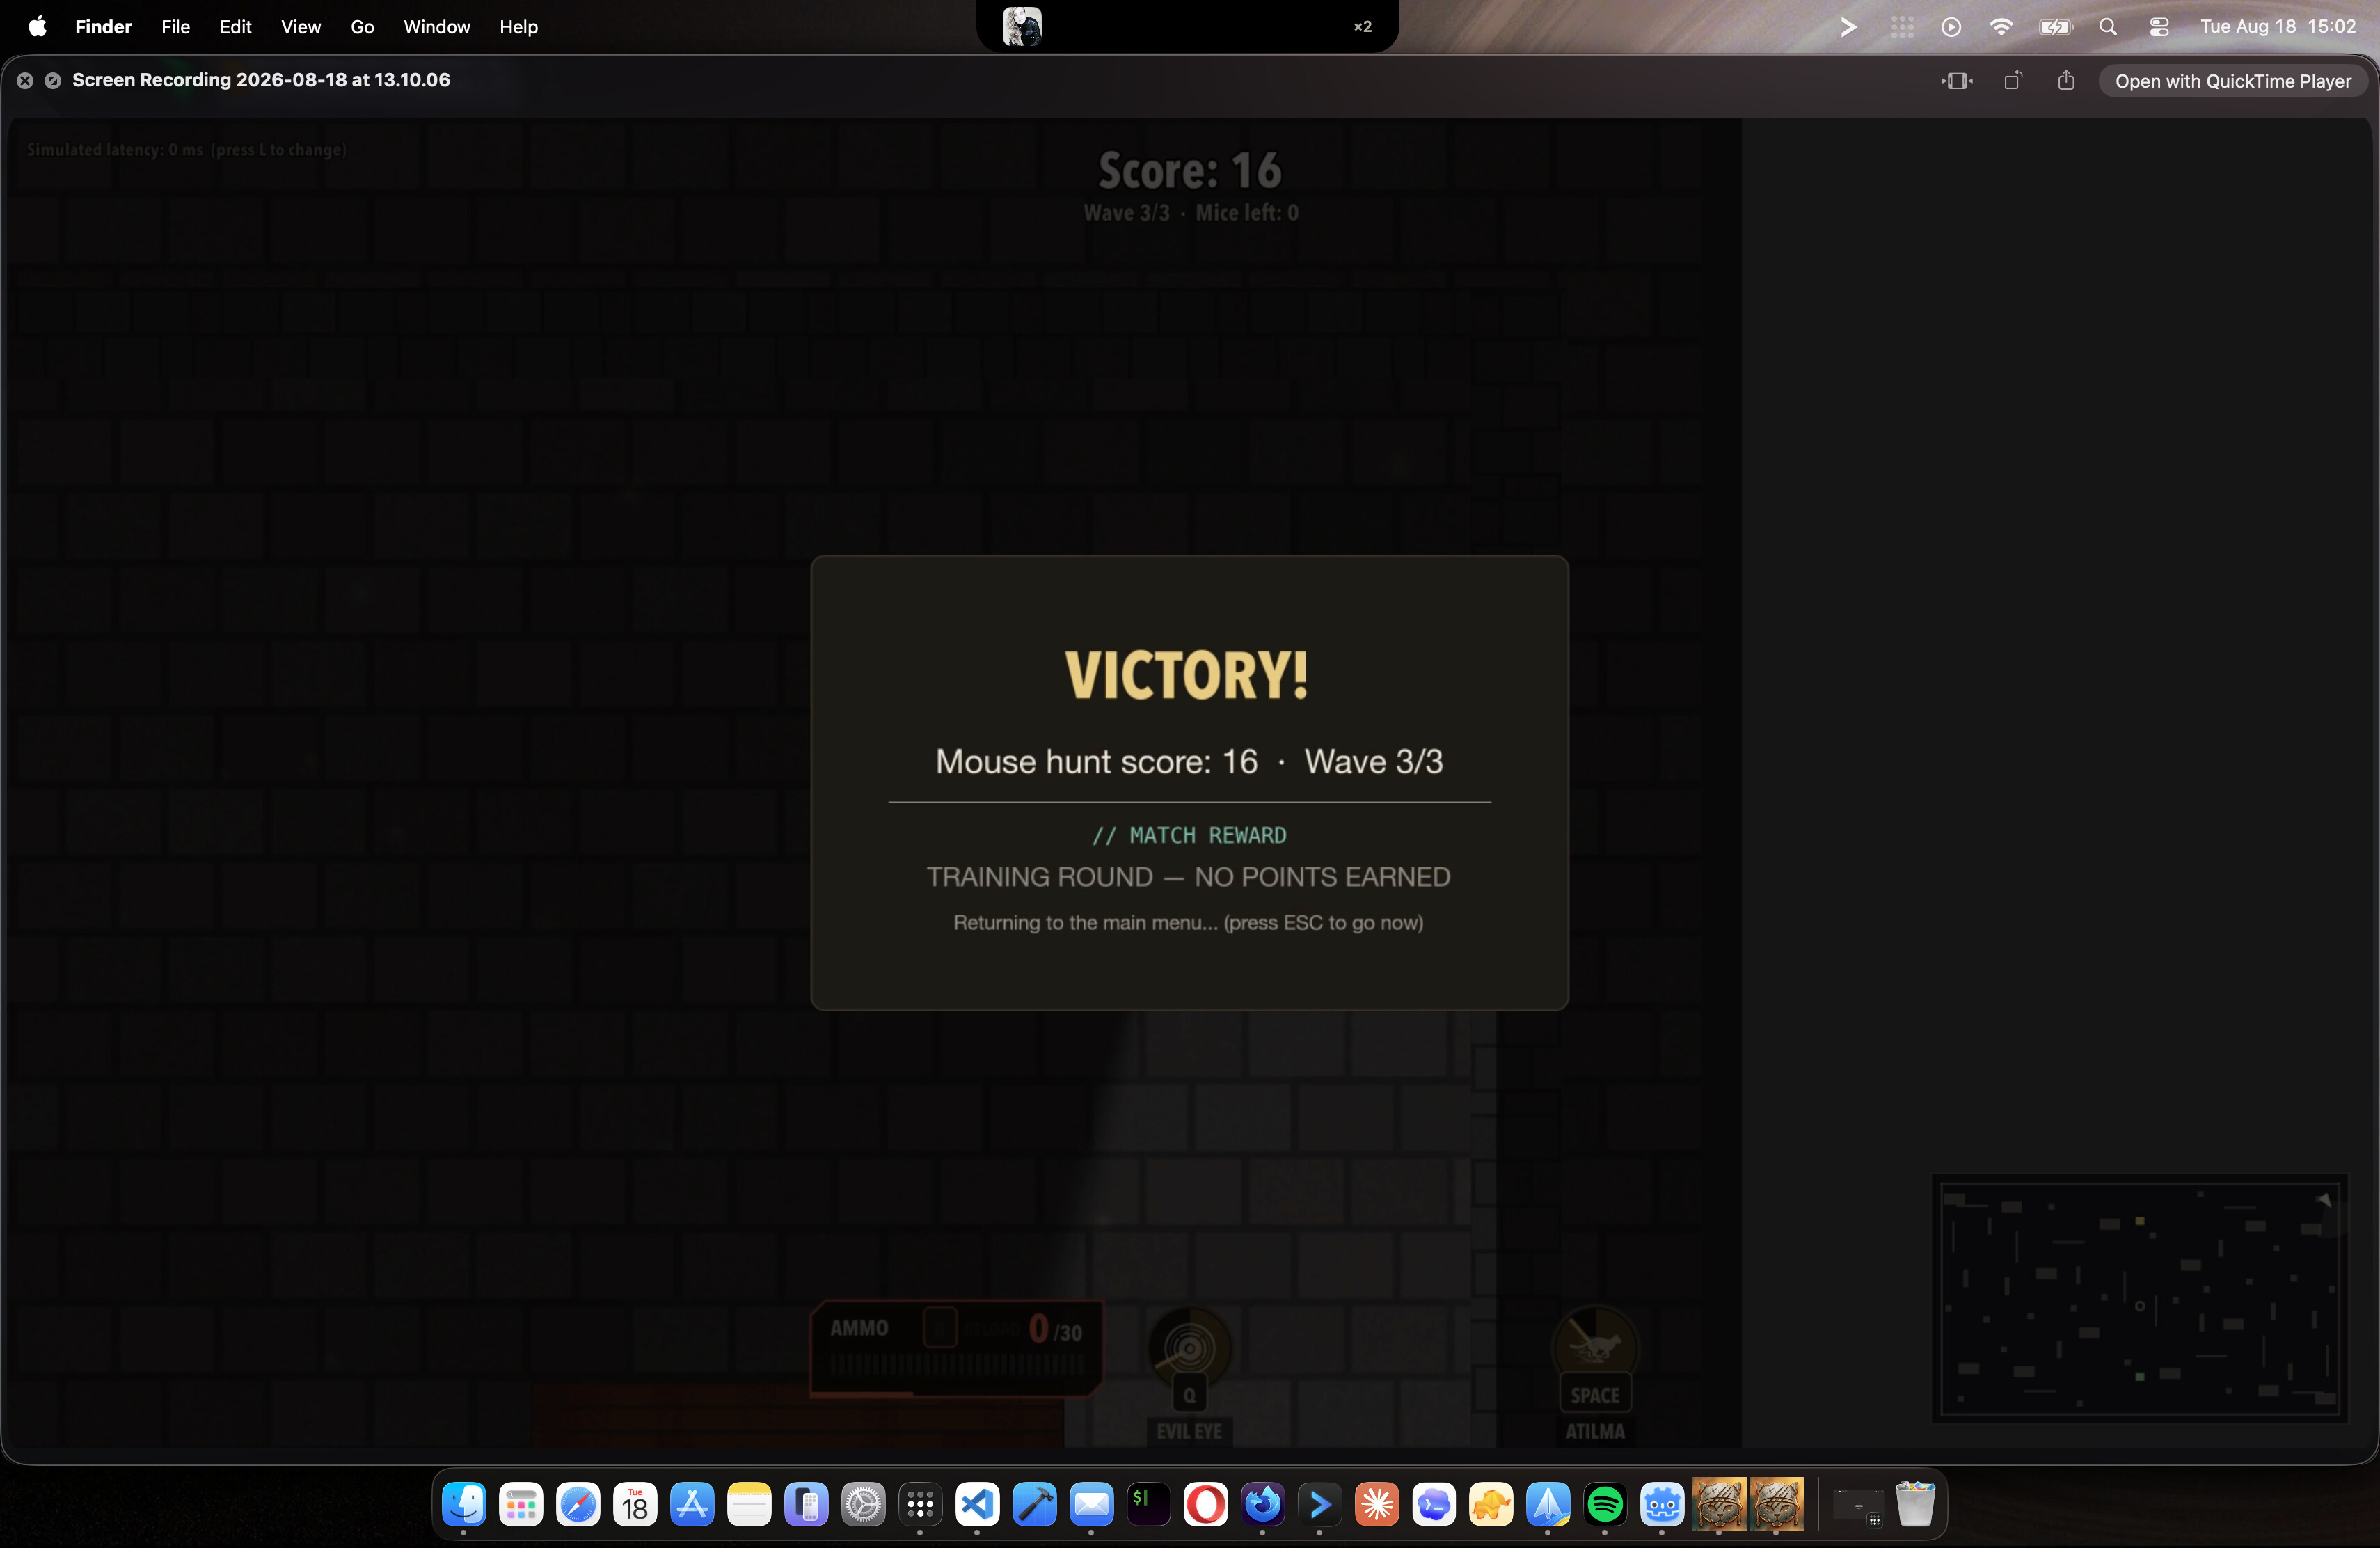Click the circled play status icon in menu bar
Image resolution: width=2380 pixels, height=1548 pixels.
click(1950, 27)
